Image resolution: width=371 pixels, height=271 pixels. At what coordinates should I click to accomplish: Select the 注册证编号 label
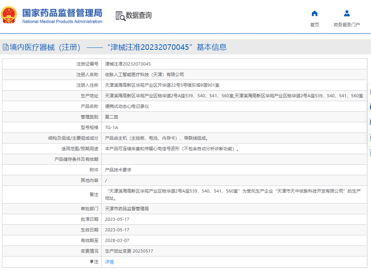[x=87, y=64]
